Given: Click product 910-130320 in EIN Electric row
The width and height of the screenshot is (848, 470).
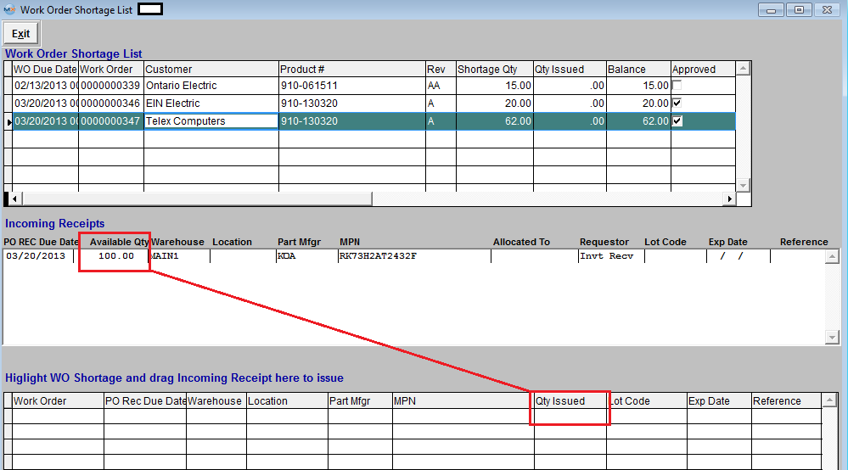Looking at the screenshot, I should coord(352,104).
